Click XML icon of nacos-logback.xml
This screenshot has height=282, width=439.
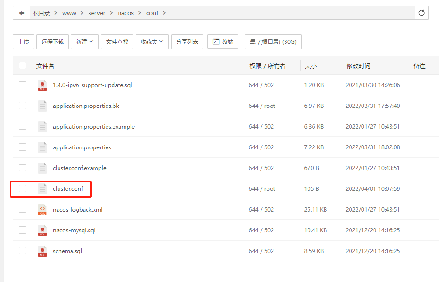point(42,210)
